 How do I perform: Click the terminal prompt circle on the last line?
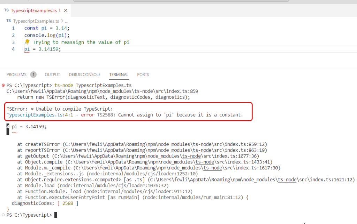(3, 215)
